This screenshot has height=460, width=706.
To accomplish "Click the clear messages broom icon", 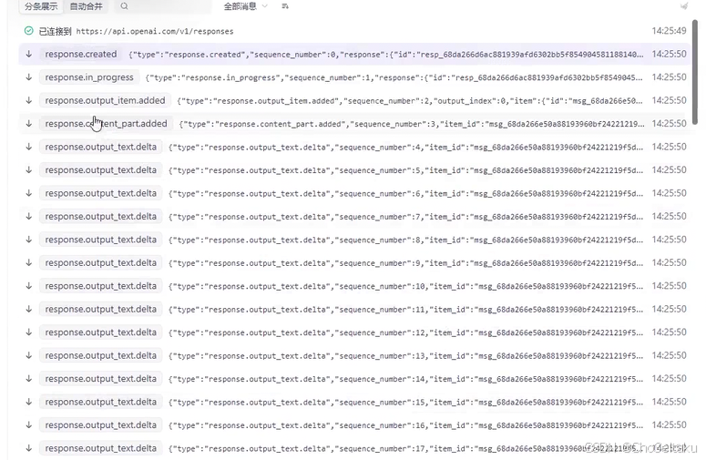I will [x=684, y=6].
